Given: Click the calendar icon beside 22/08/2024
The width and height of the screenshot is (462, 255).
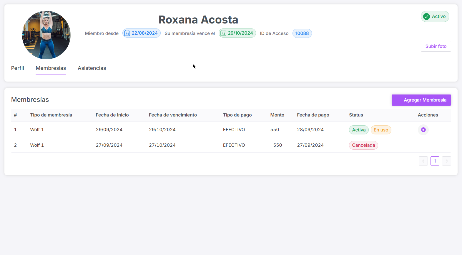Looking at the screenshot, I should point(127,33).
